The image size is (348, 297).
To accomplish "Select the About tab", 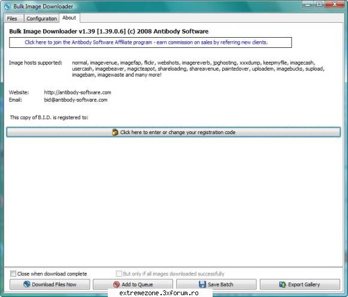I will coord(69,18).
